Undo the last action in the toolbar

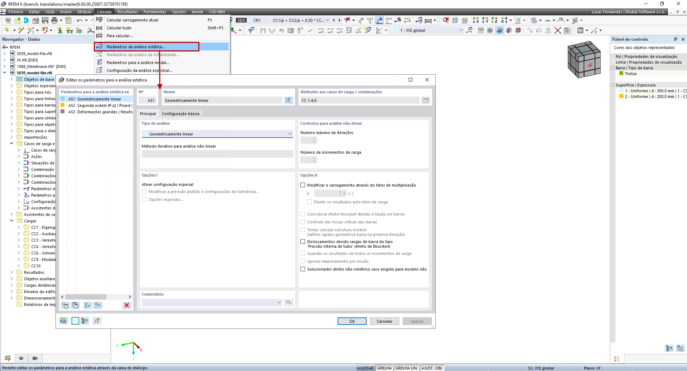point(79,20)
